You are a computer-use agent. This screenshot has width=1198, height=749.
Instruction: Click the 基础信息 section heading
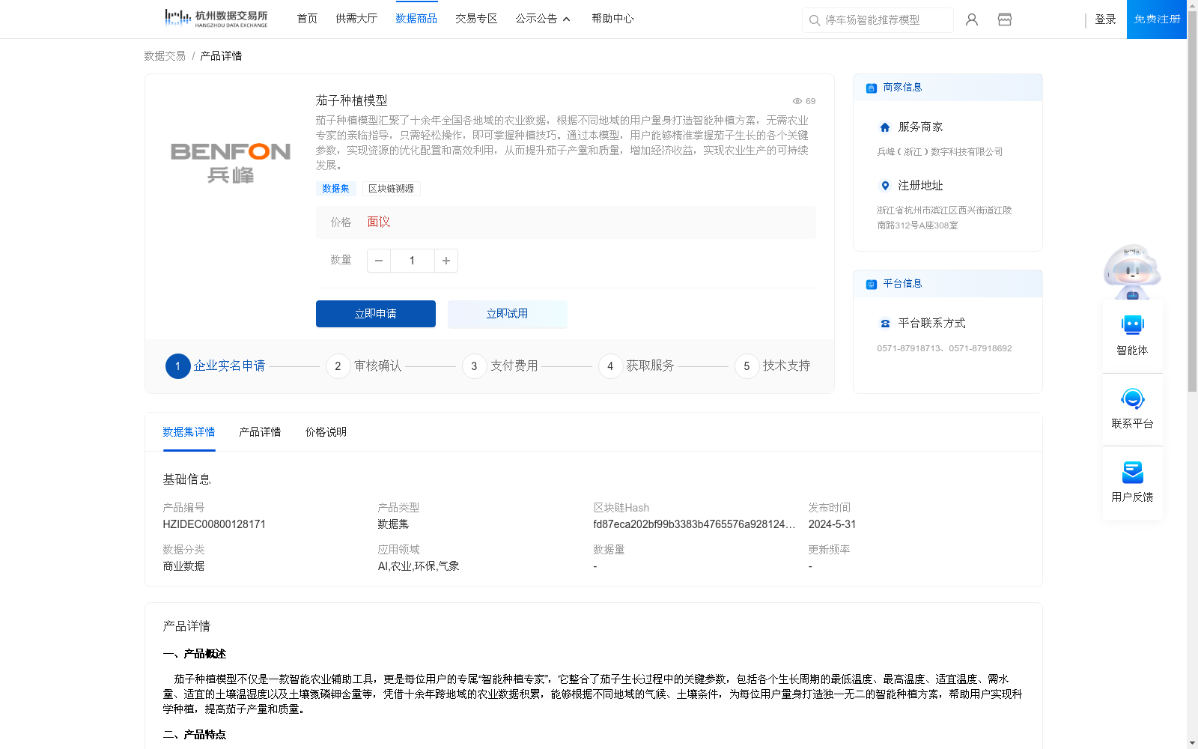click(x=186, y=479)
